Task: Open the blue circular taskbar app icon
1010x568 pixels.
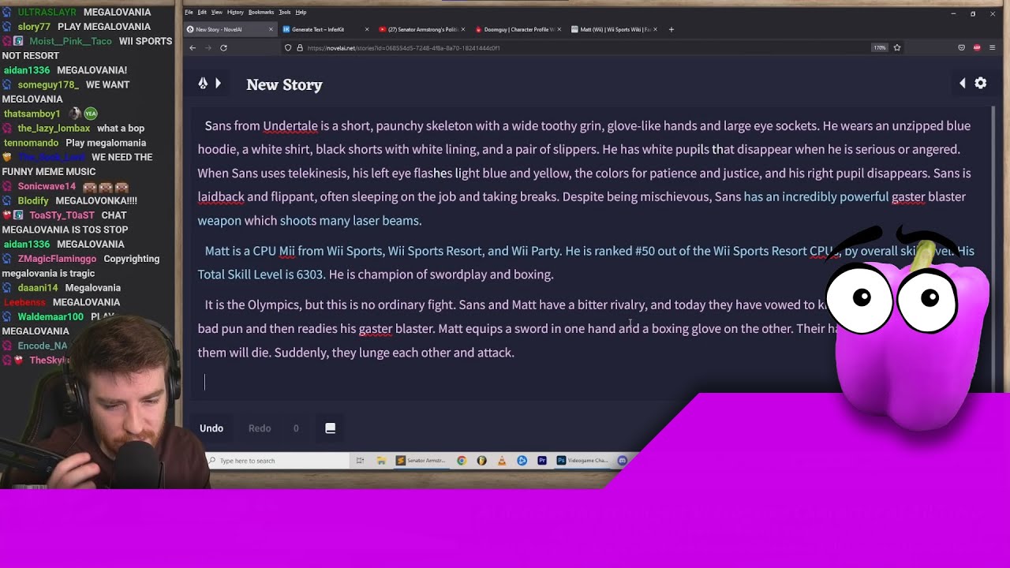Action: point(522,461)
